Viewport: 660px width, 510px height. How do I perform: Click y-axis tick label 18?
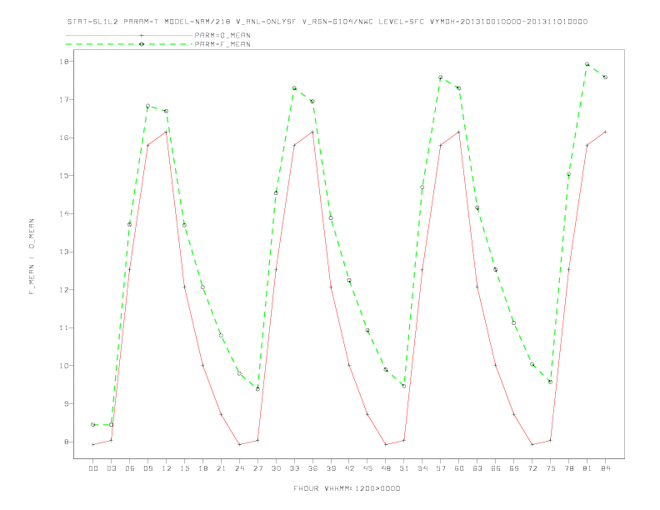pos(64,62)
